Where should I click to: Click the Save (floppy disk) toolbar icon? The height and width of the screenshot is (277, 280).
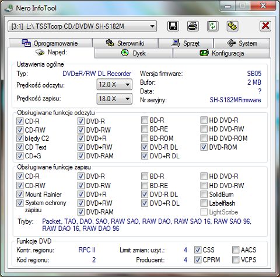173,26
